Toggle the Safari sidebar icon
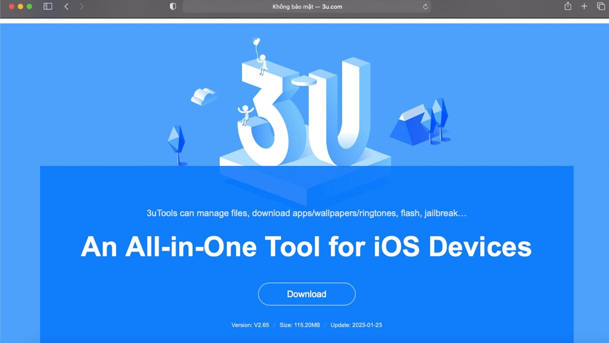 [x=48, y=7]
